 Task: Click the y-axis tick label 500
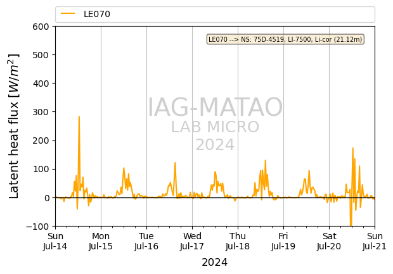click(x=41, y=55)
